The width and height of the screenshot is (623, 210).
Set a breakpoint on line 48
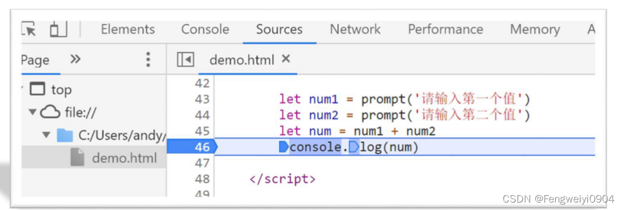[x=203, y=180]
